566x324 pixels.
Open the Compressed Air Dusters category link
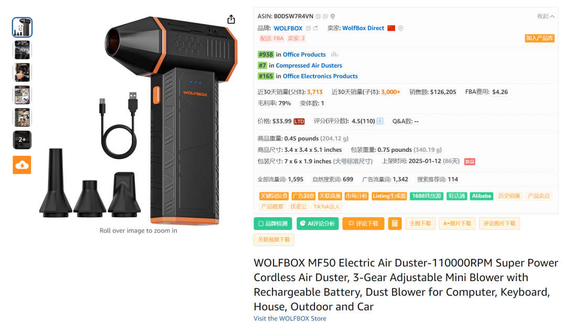(309, 65)
